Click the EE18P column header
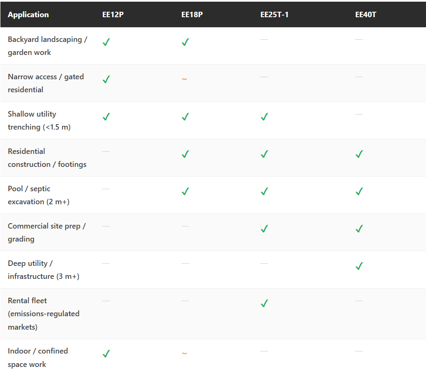 192,15
